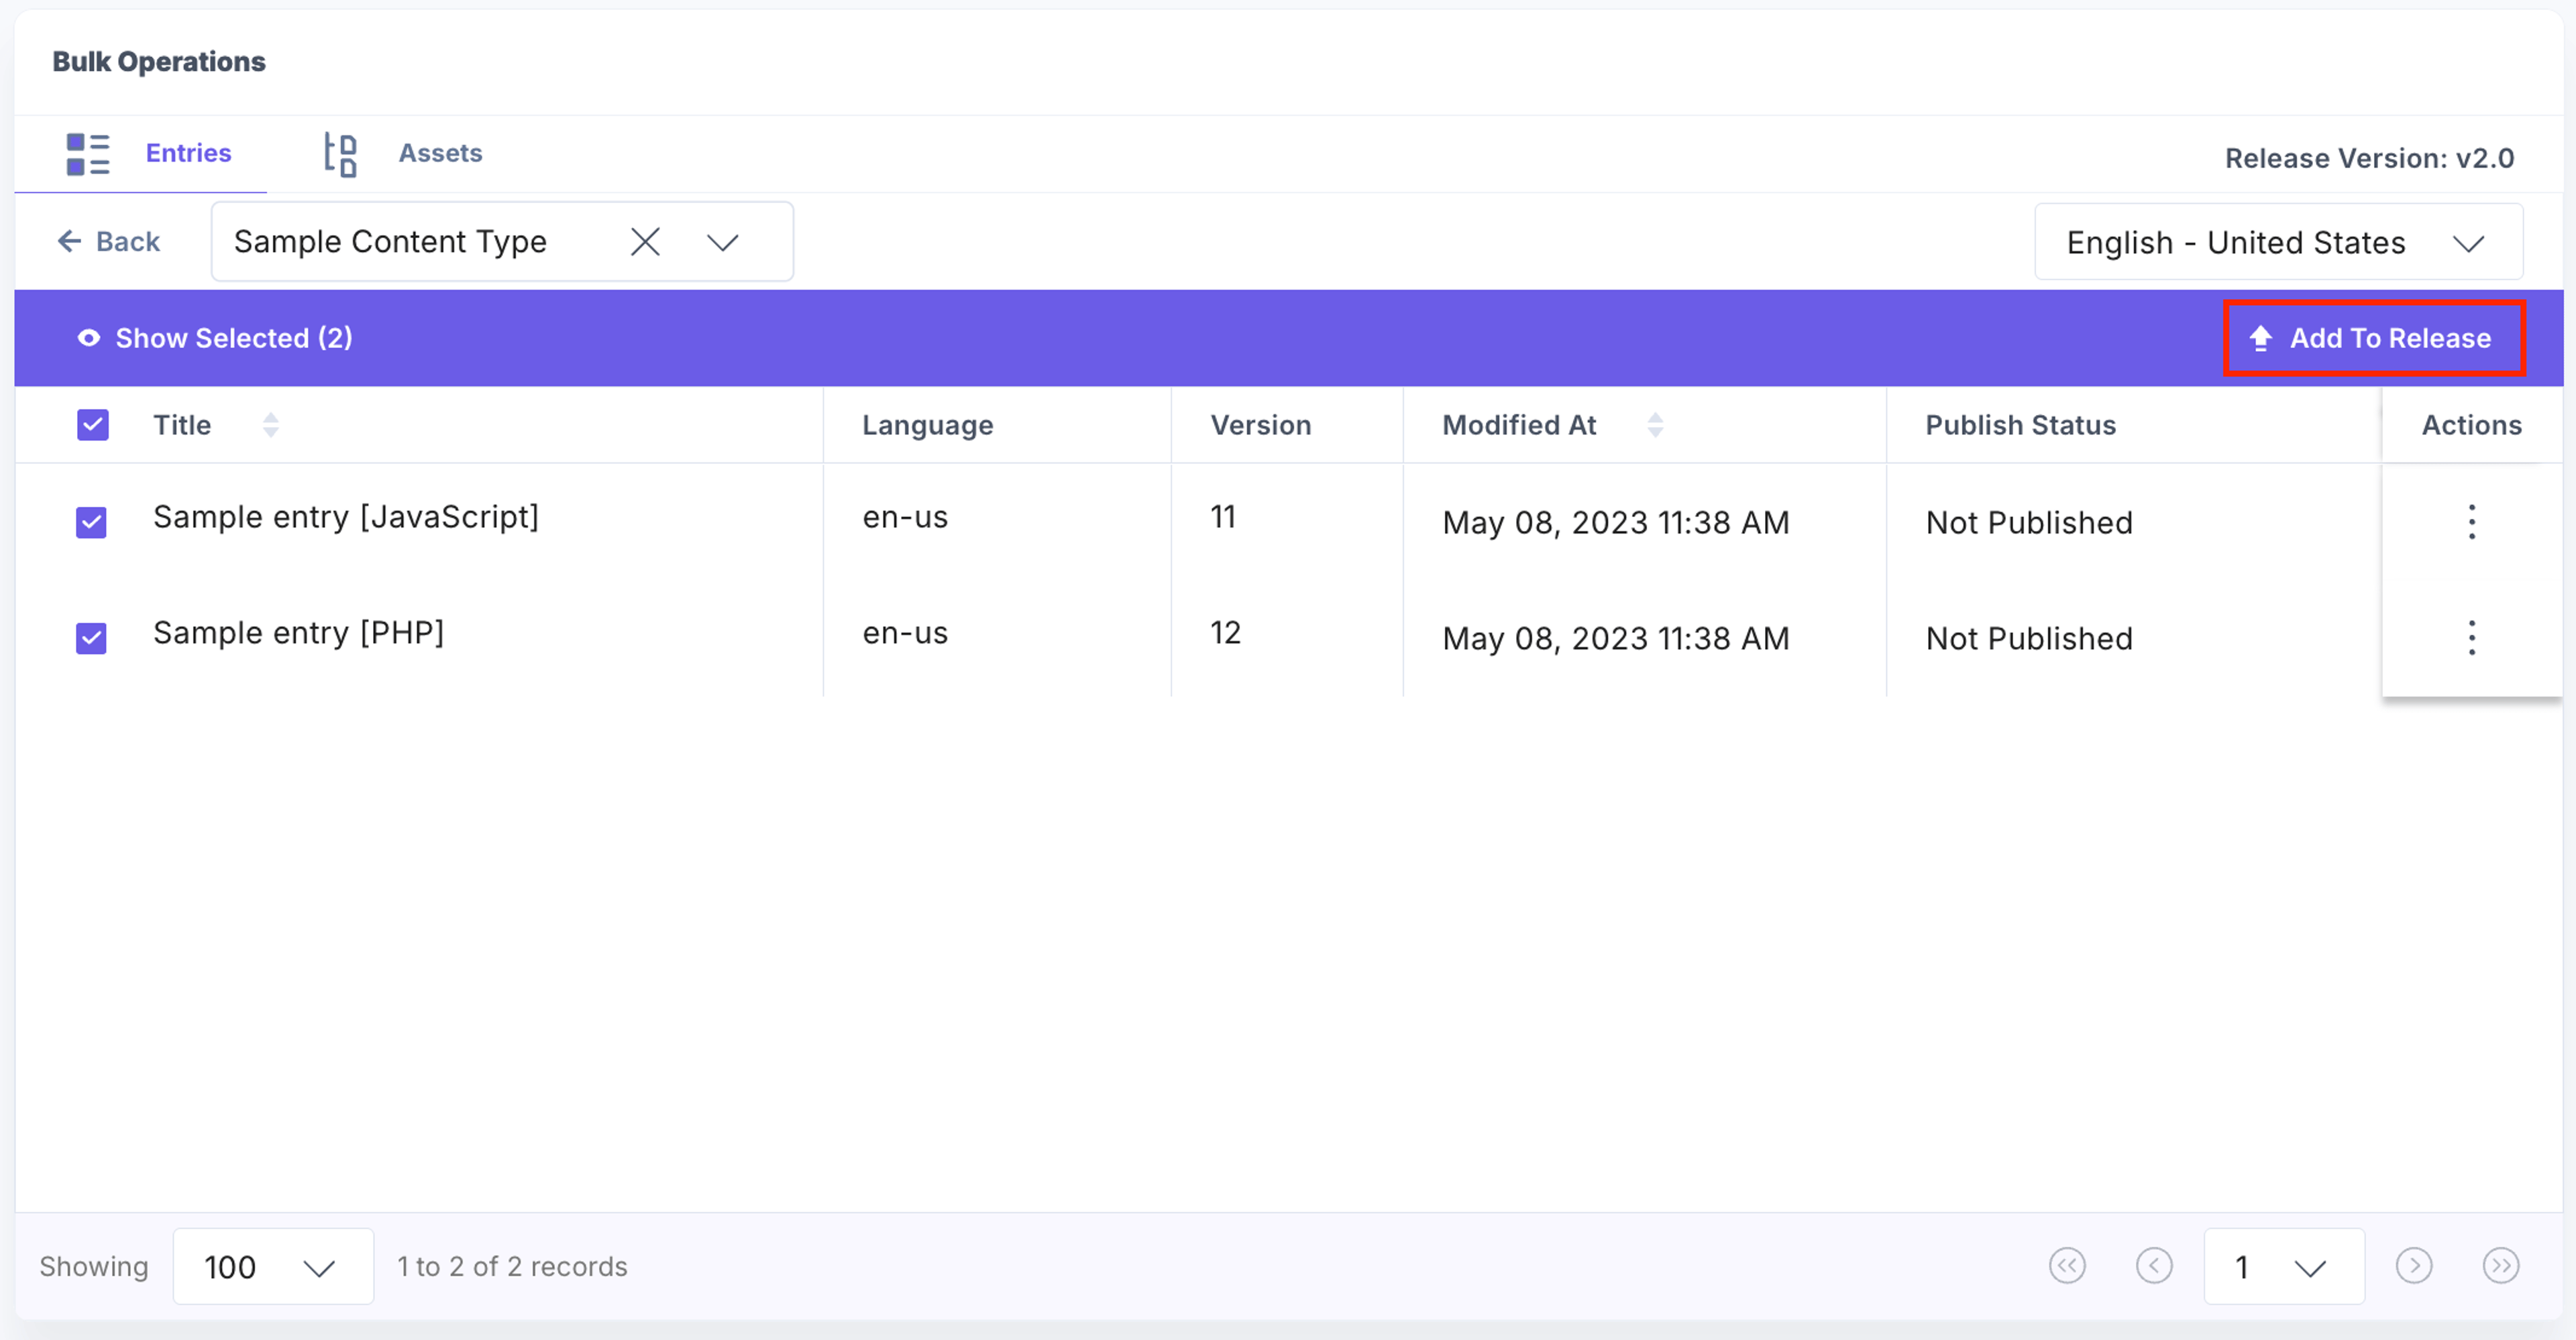Sort by Modified At column arrows

tap(1655, 425)
